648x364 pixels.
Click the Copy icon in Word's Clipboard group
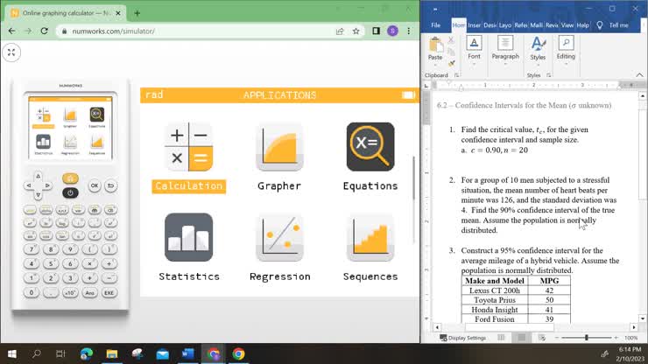click(451, 52)
